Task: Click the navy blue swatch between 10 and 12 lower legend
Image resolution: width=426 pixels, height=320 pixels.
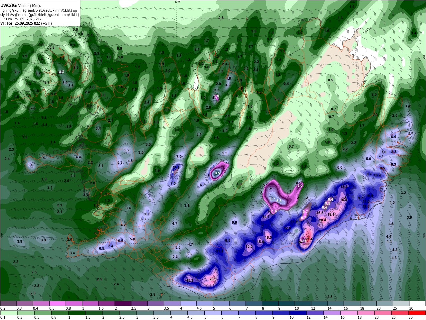Action: (298, 313)
